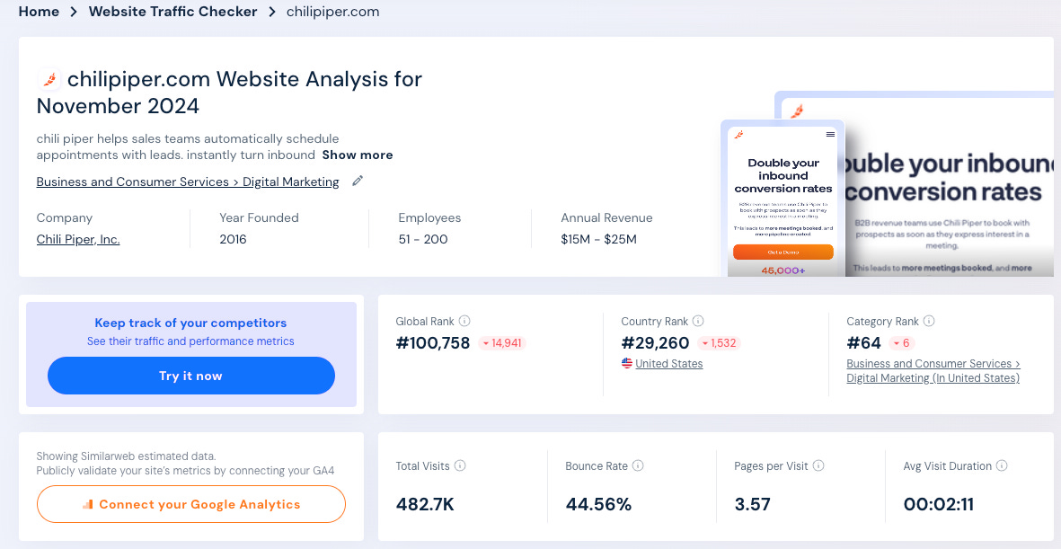Viewport: 1061px width, 549px height.
Task: Click the Category Rank value #64
Action: (864, 343)
